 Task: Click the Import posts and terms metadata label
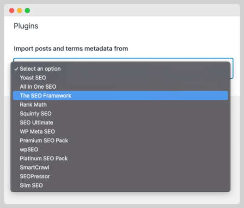[71, 49]
